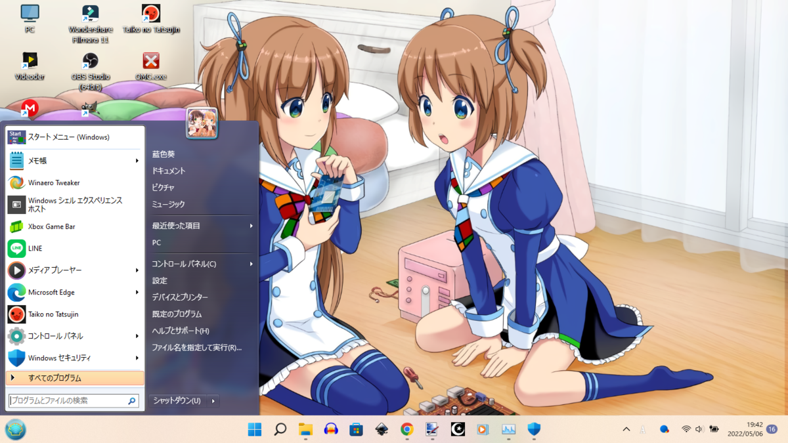Image resolution: width=788 pixels, height=443 pixels.
Task: Open performance monitor graph icon on taskbar
Action: 508,429
